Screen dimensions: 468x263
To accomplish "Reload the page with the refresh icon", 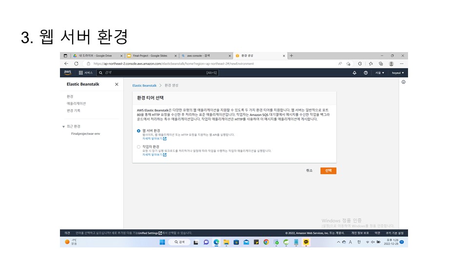I will [77, 63].
